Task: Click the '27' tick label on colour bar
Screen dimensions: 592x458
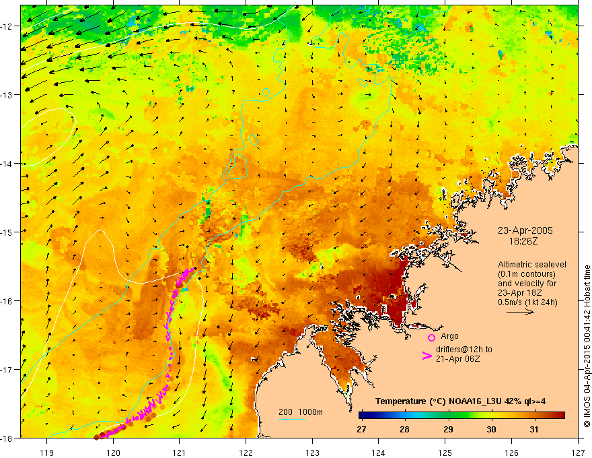Action: point(361,430)
